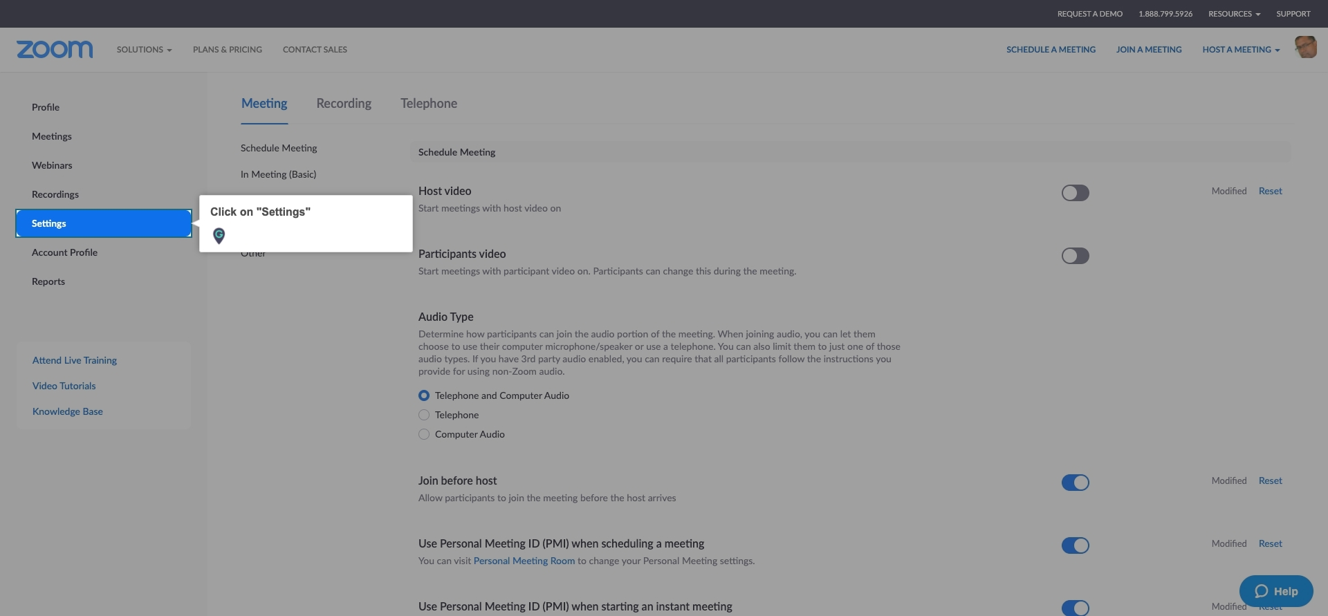Toggle Participants video switch
This screenshot has height=616, width=1328.
pyautogui.click(x=1075, y=256)
